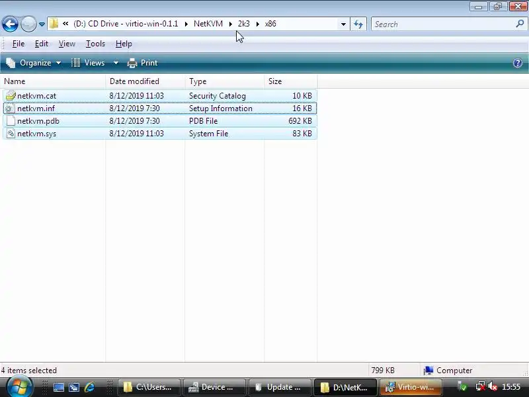Click network disconnected tray icon

pos(481,386)
